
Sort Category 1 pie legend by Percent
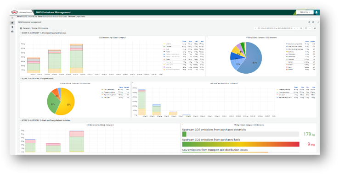tap(313, 41)
